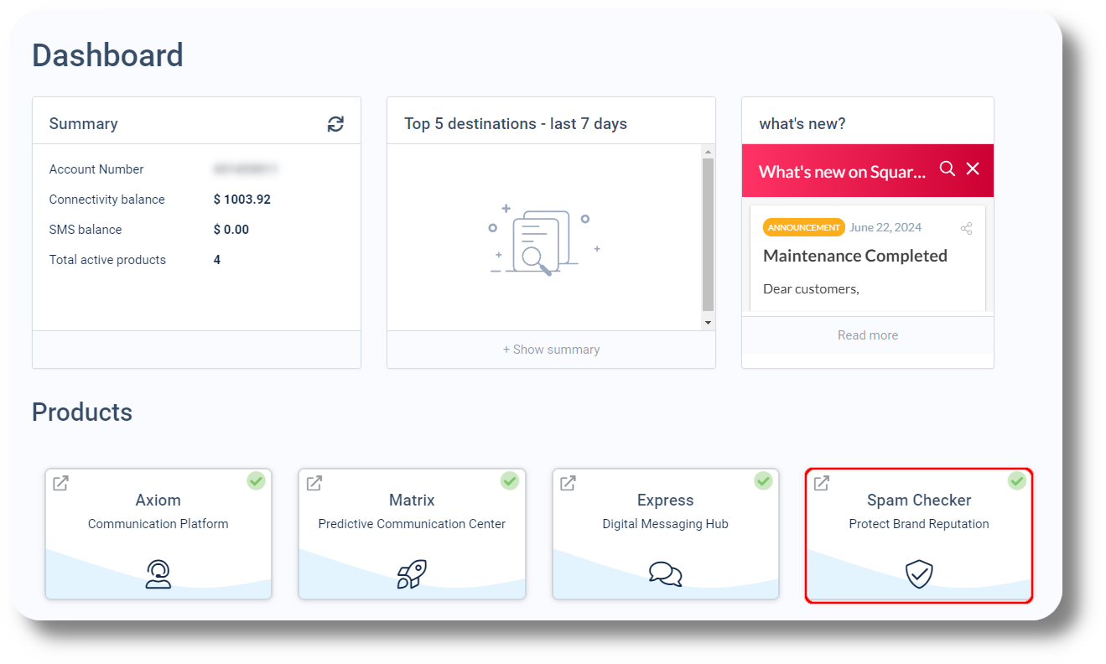
Task: Click the empty-data document illustration
Action: point(544,240)
